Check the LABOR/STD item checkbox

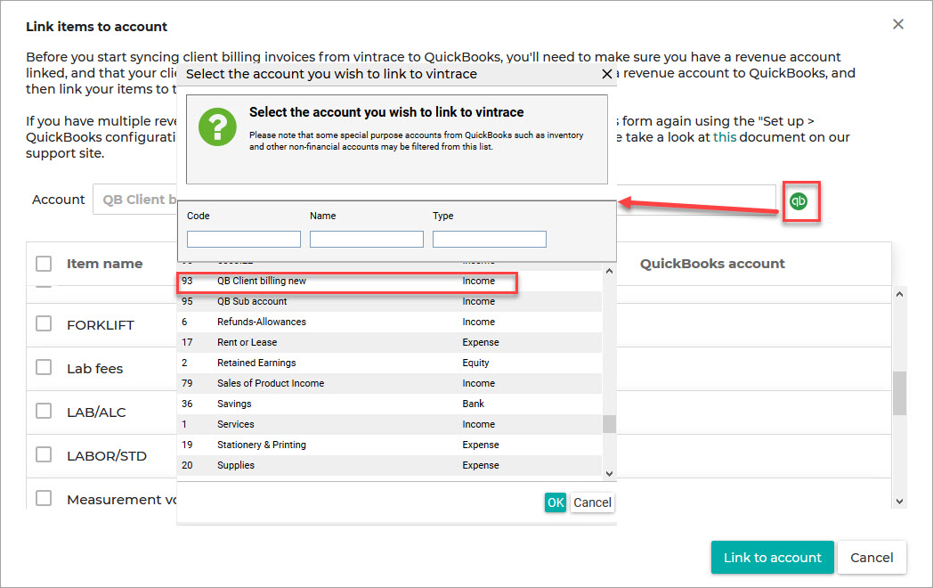coord(44,454)
